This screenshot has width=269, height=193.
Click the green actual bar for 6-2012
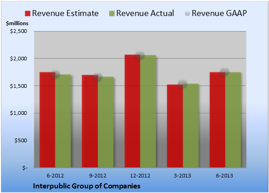(63, 121)
